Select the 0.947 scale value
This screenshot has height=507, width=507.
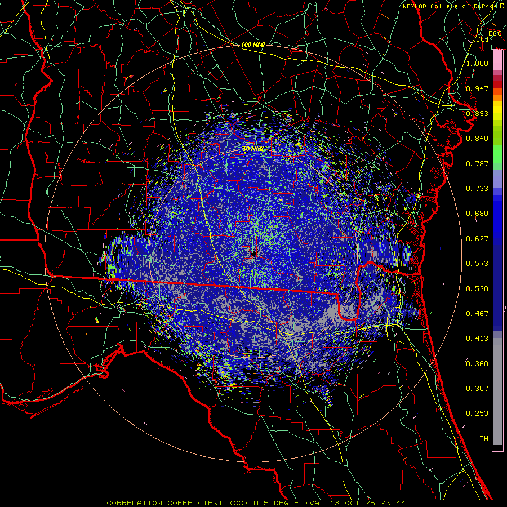pos(477,88)
